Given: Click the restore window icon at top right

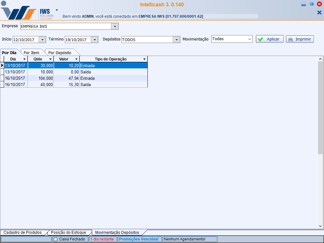Looking at the screenshot, I should coord(312,4).
